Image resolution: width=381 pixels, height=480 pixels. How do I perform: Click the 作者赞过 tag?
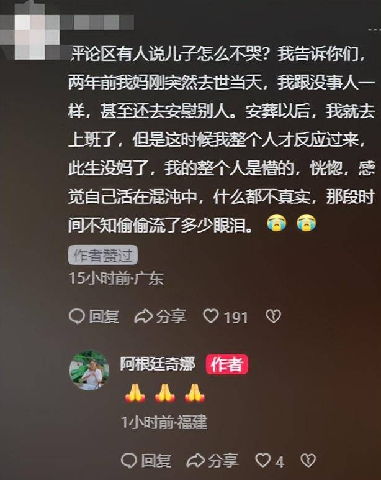pyautogui.click(x=102, y=255)
